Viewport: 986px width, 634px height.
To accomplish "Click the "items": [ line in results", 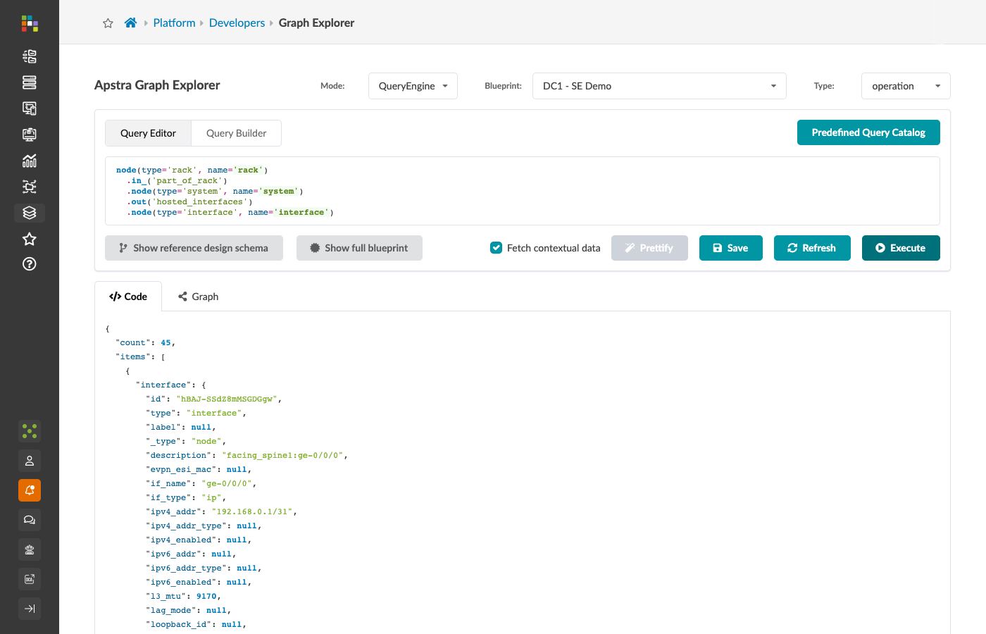I will coord(140,357).
